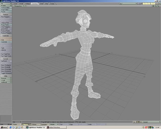
Task: Click the round media player quick launch icon
Action: coord(22,127)
